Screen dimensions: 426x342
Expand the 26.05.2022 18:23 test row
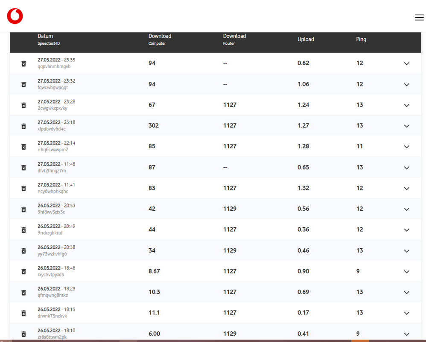406,292
